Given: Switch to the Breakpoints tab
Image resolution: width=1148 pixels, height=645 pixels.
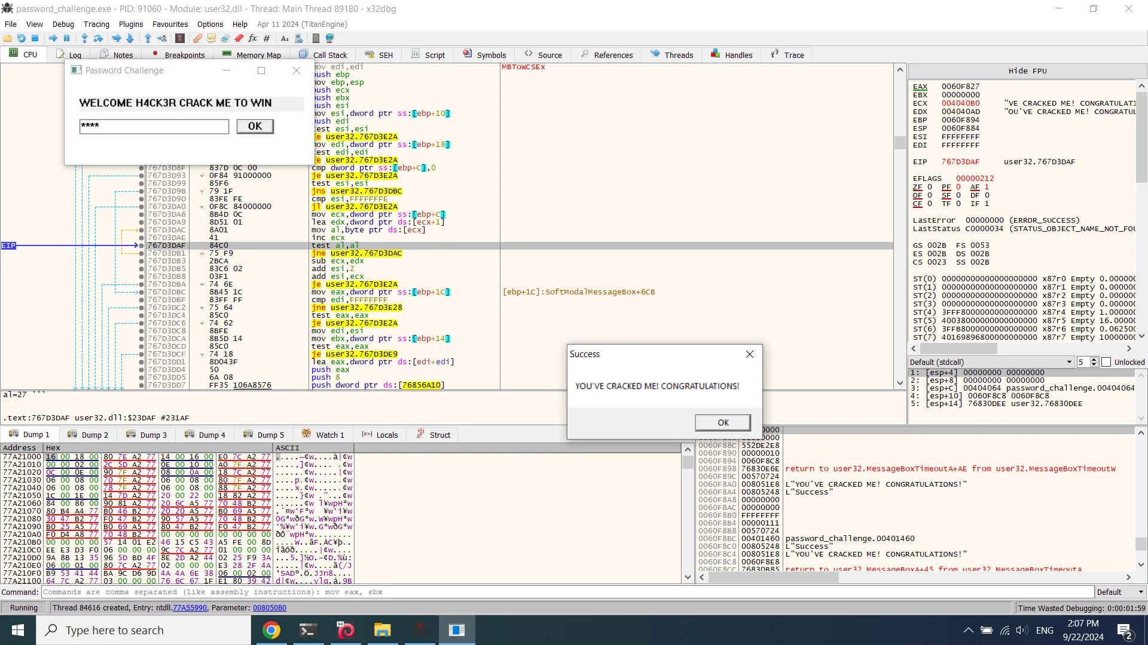Looking at the screenshot, I should coord(178,55).
